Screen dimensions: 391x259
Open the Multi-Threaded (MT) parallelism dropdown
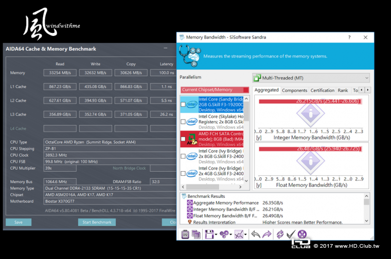311,78
